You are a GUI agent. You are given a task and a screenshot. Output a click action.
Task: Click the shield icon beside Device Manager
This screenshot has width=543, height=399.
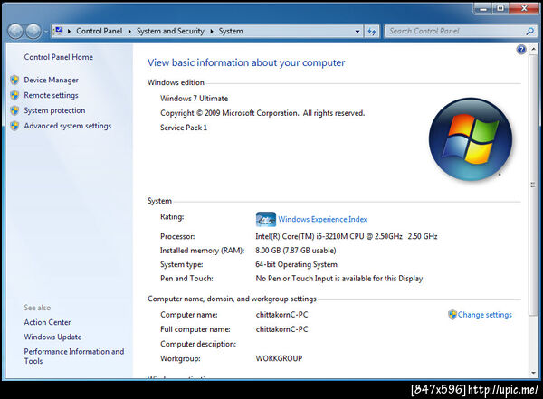click(14, 80)
